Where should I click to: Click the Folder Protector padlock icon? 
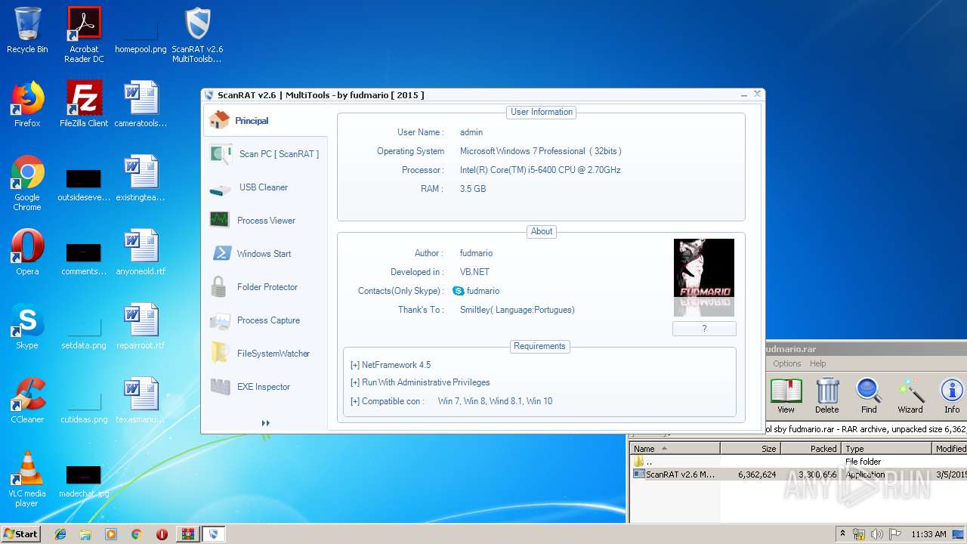click(x=219, y=287)
